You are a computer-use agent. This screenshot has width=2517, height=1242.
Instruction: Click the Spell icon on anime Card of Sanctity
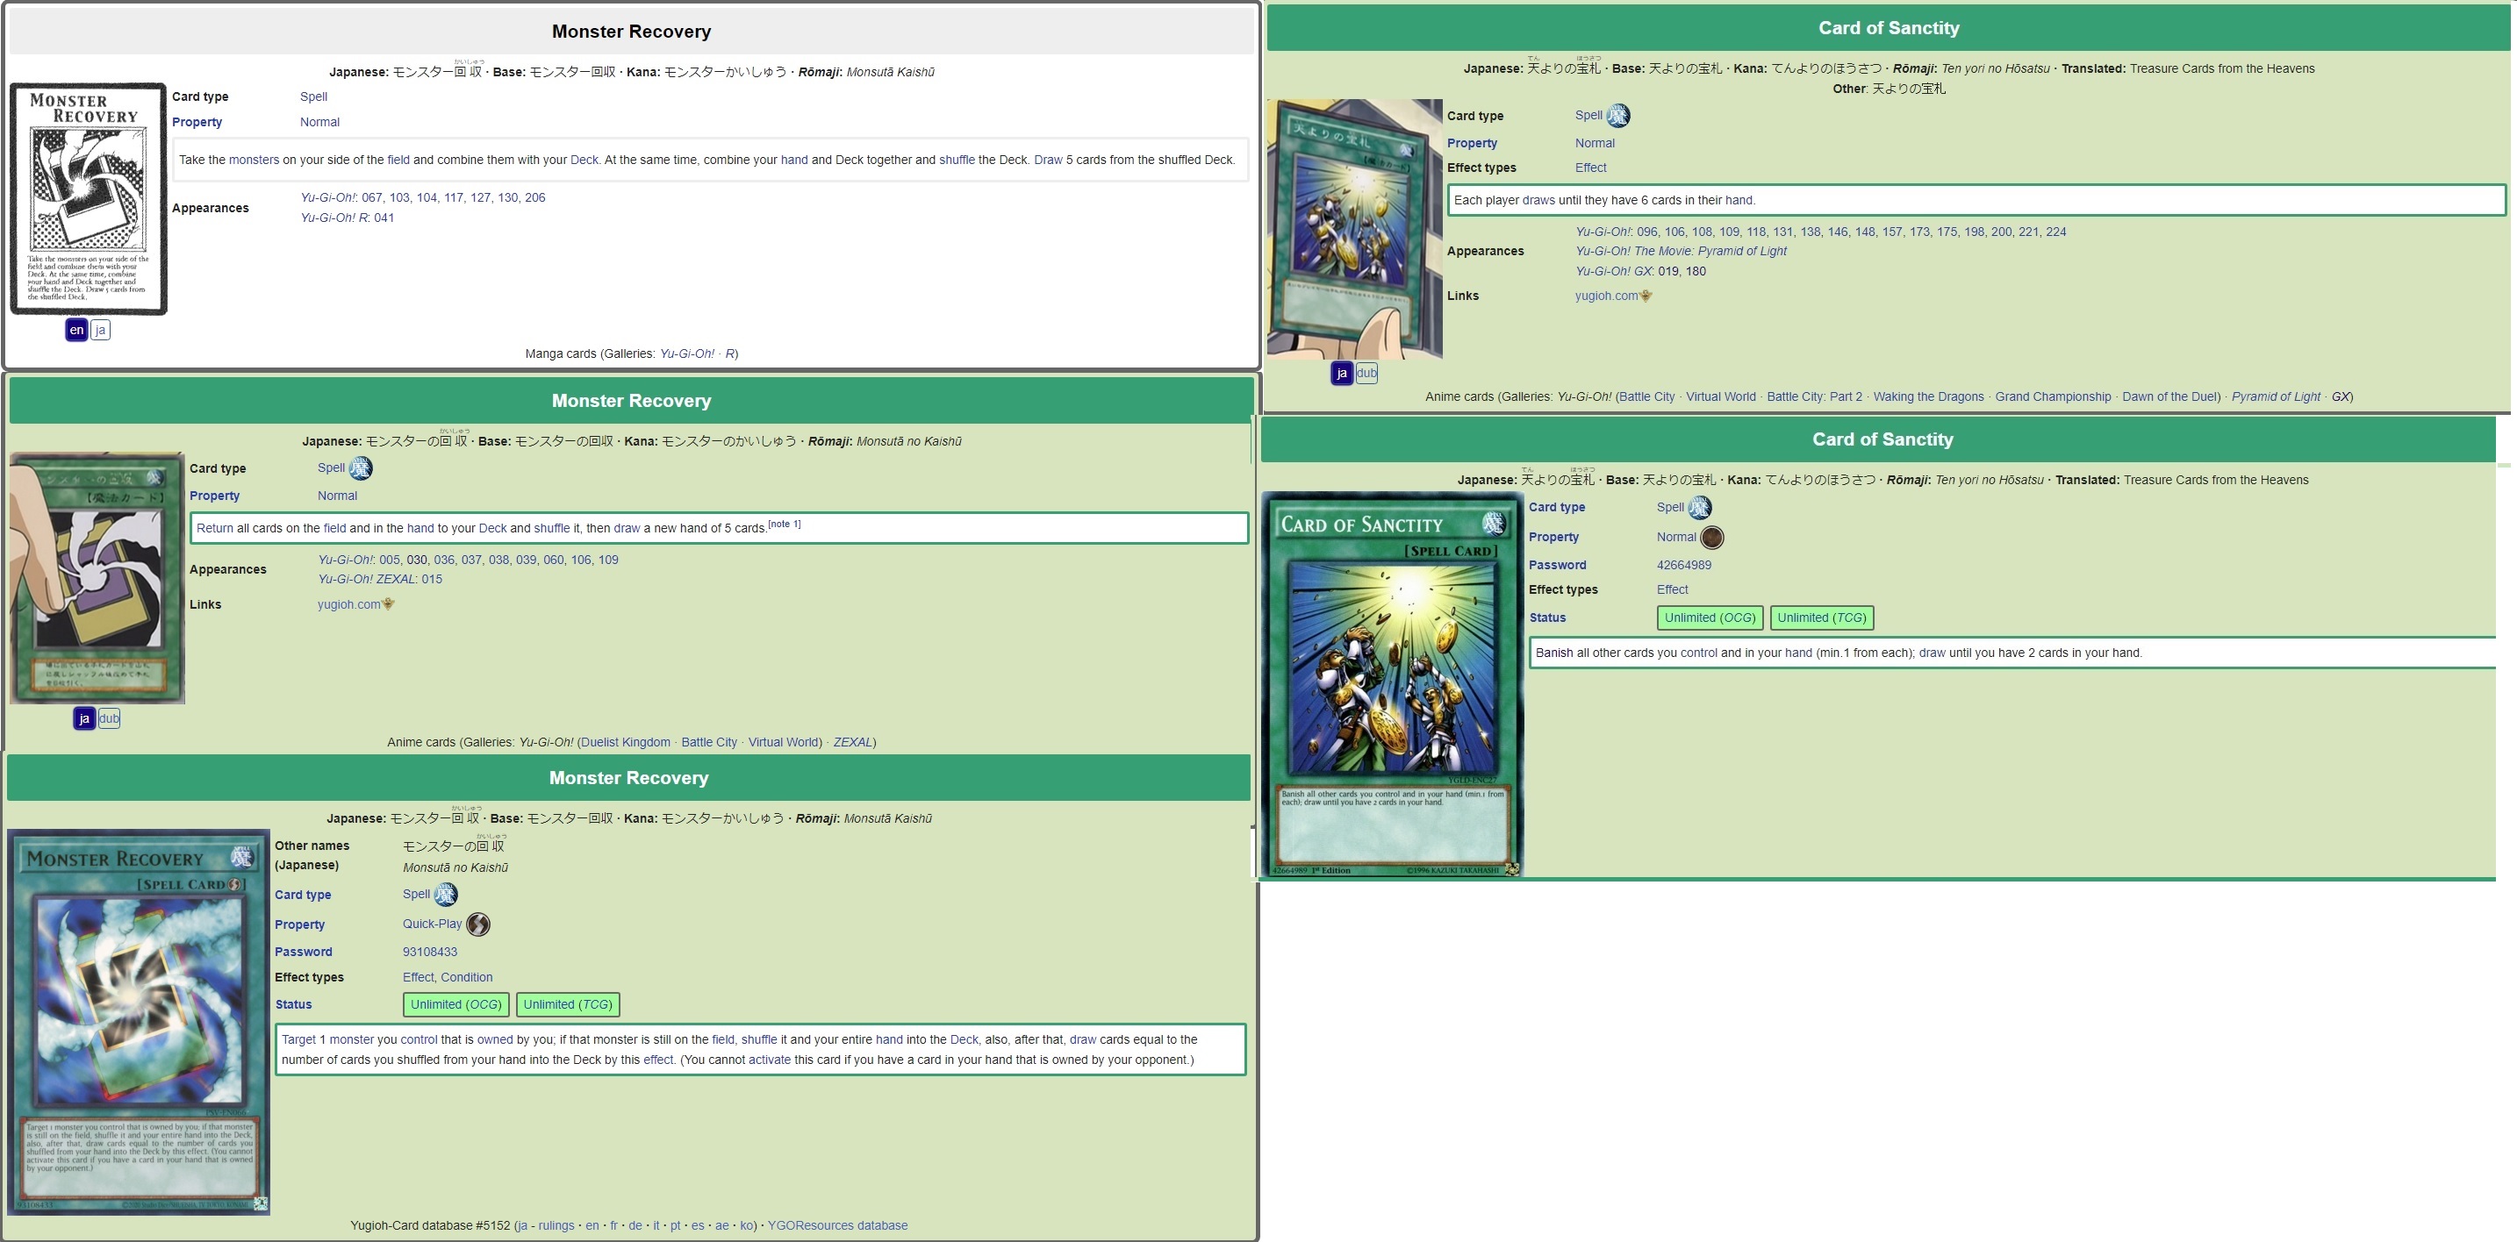[x=1618, y=116]
